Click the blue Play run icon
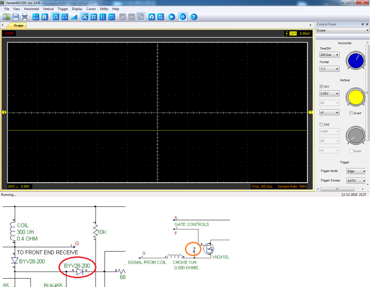This screenshot has width=372, height=287. coord(172,17)
